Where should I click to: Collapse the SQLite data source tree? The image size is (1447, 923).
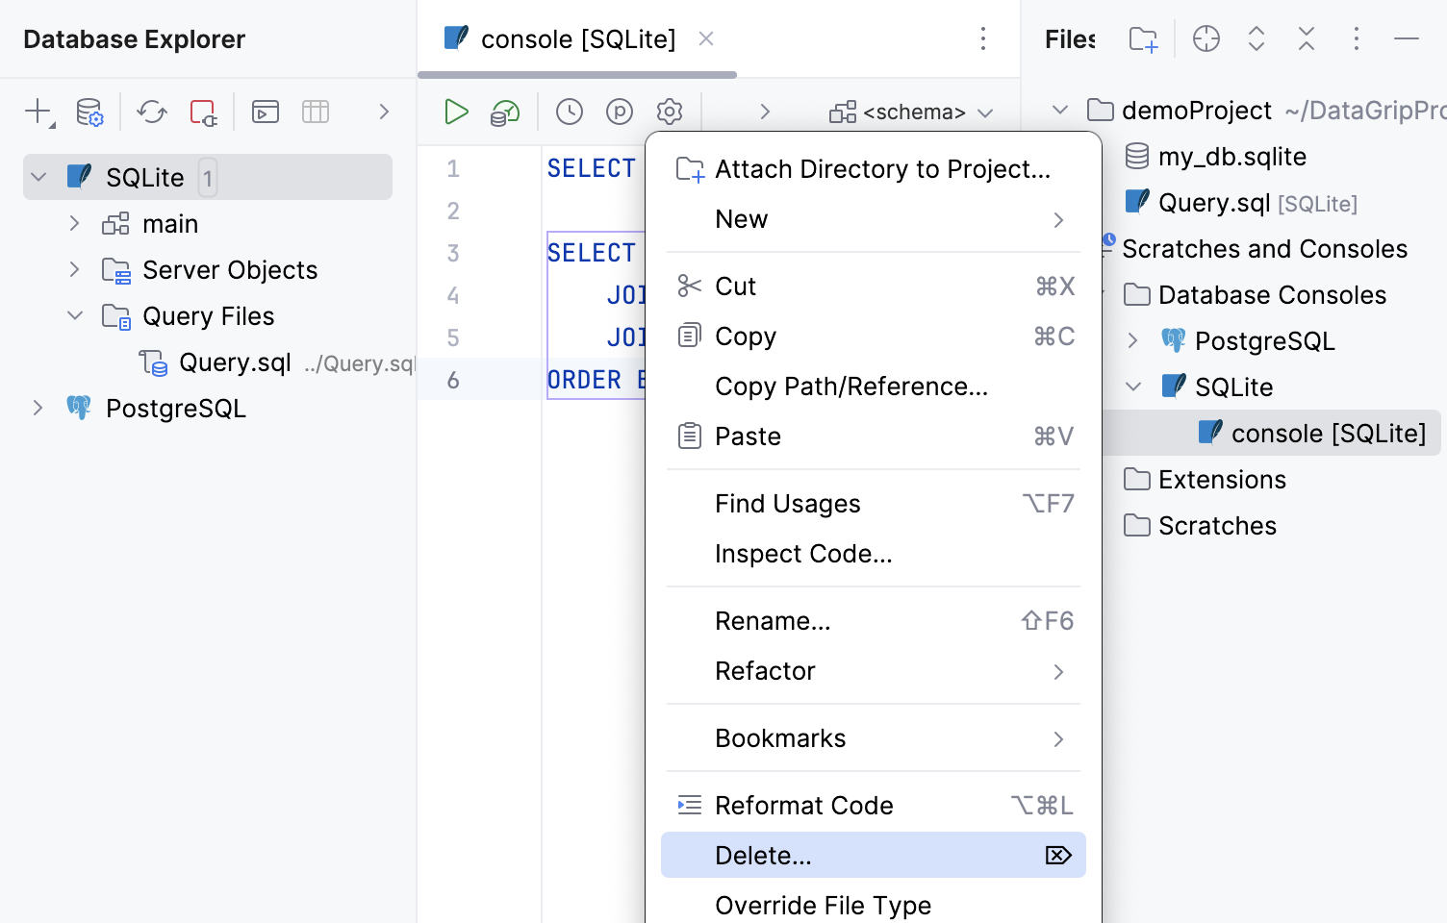(37, 177)
